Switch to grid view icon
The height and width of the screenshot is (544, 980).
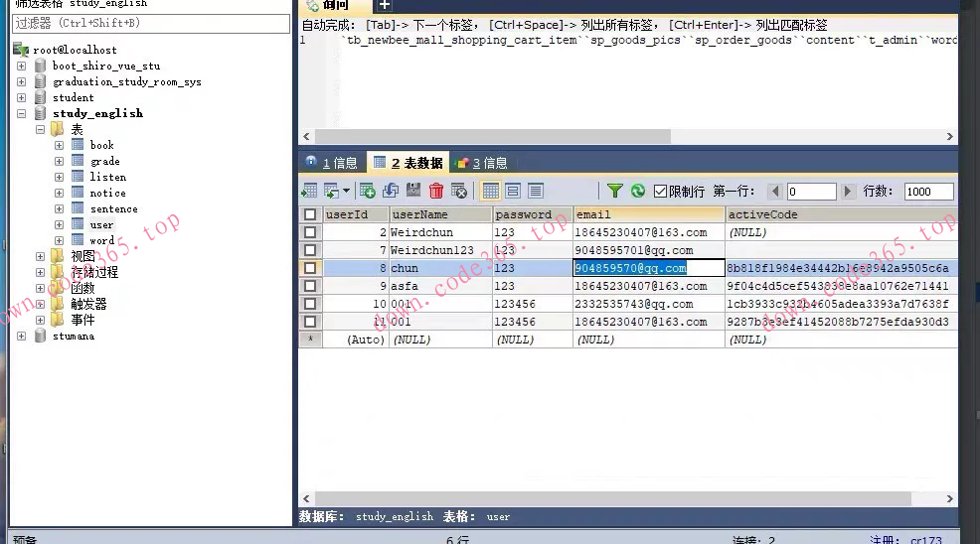491,191
